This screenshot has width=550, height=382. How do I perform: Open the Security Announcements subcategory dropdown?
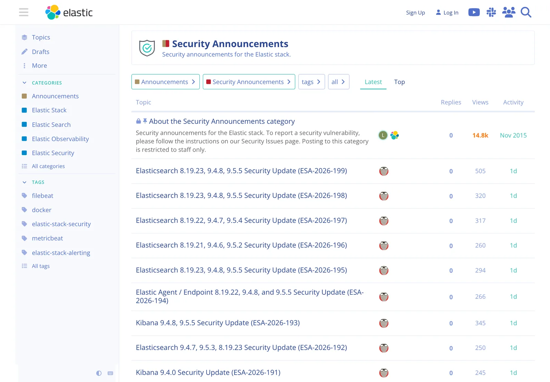tap(249, 82)
